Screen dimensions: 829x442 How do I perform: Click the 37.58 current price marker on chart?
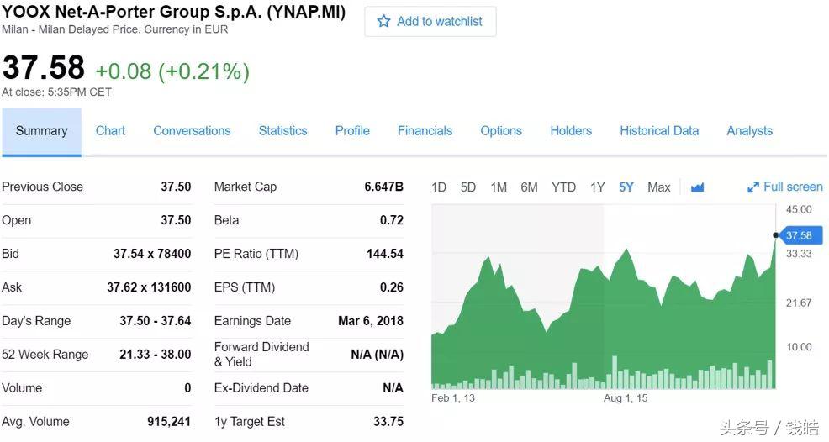point(798,235)
